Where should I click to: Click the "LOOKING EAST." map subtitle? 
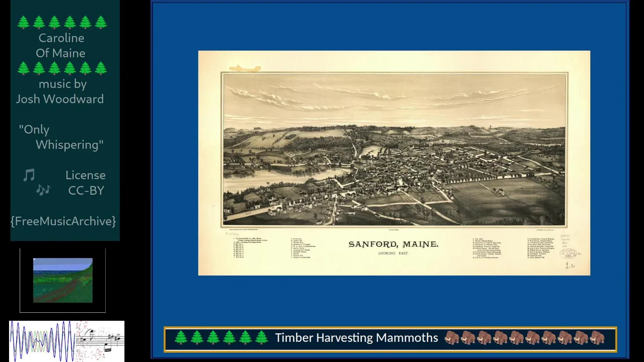[393, 253]
